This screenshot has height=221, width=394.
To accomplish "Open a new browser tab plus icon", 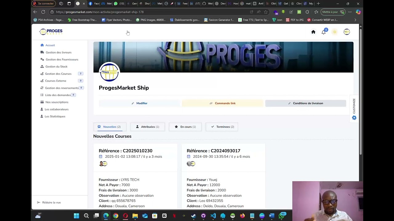I will 318,4.
